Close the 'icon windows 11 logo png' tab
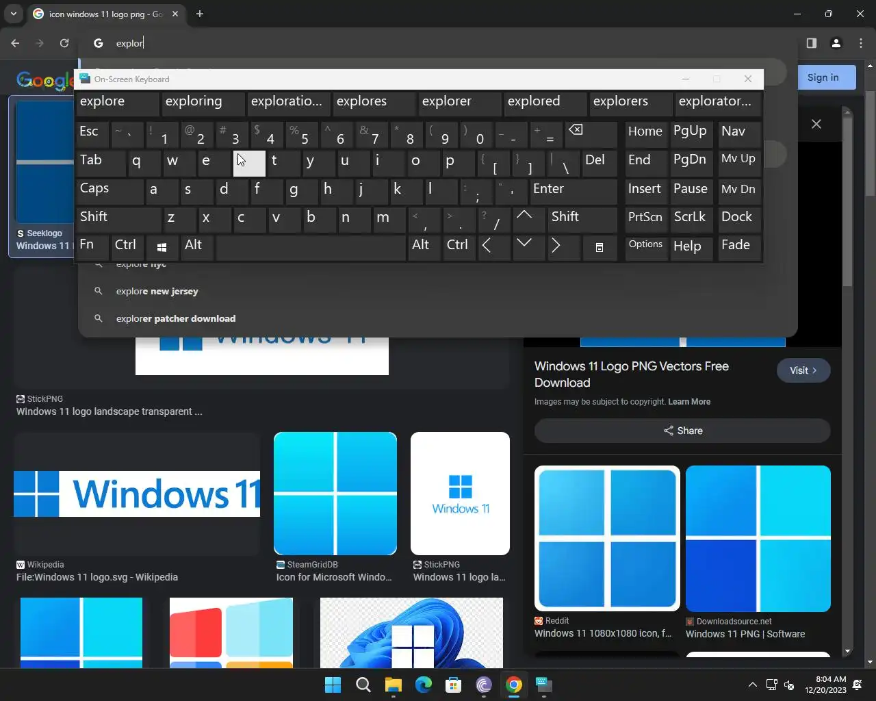 [175, 14]
